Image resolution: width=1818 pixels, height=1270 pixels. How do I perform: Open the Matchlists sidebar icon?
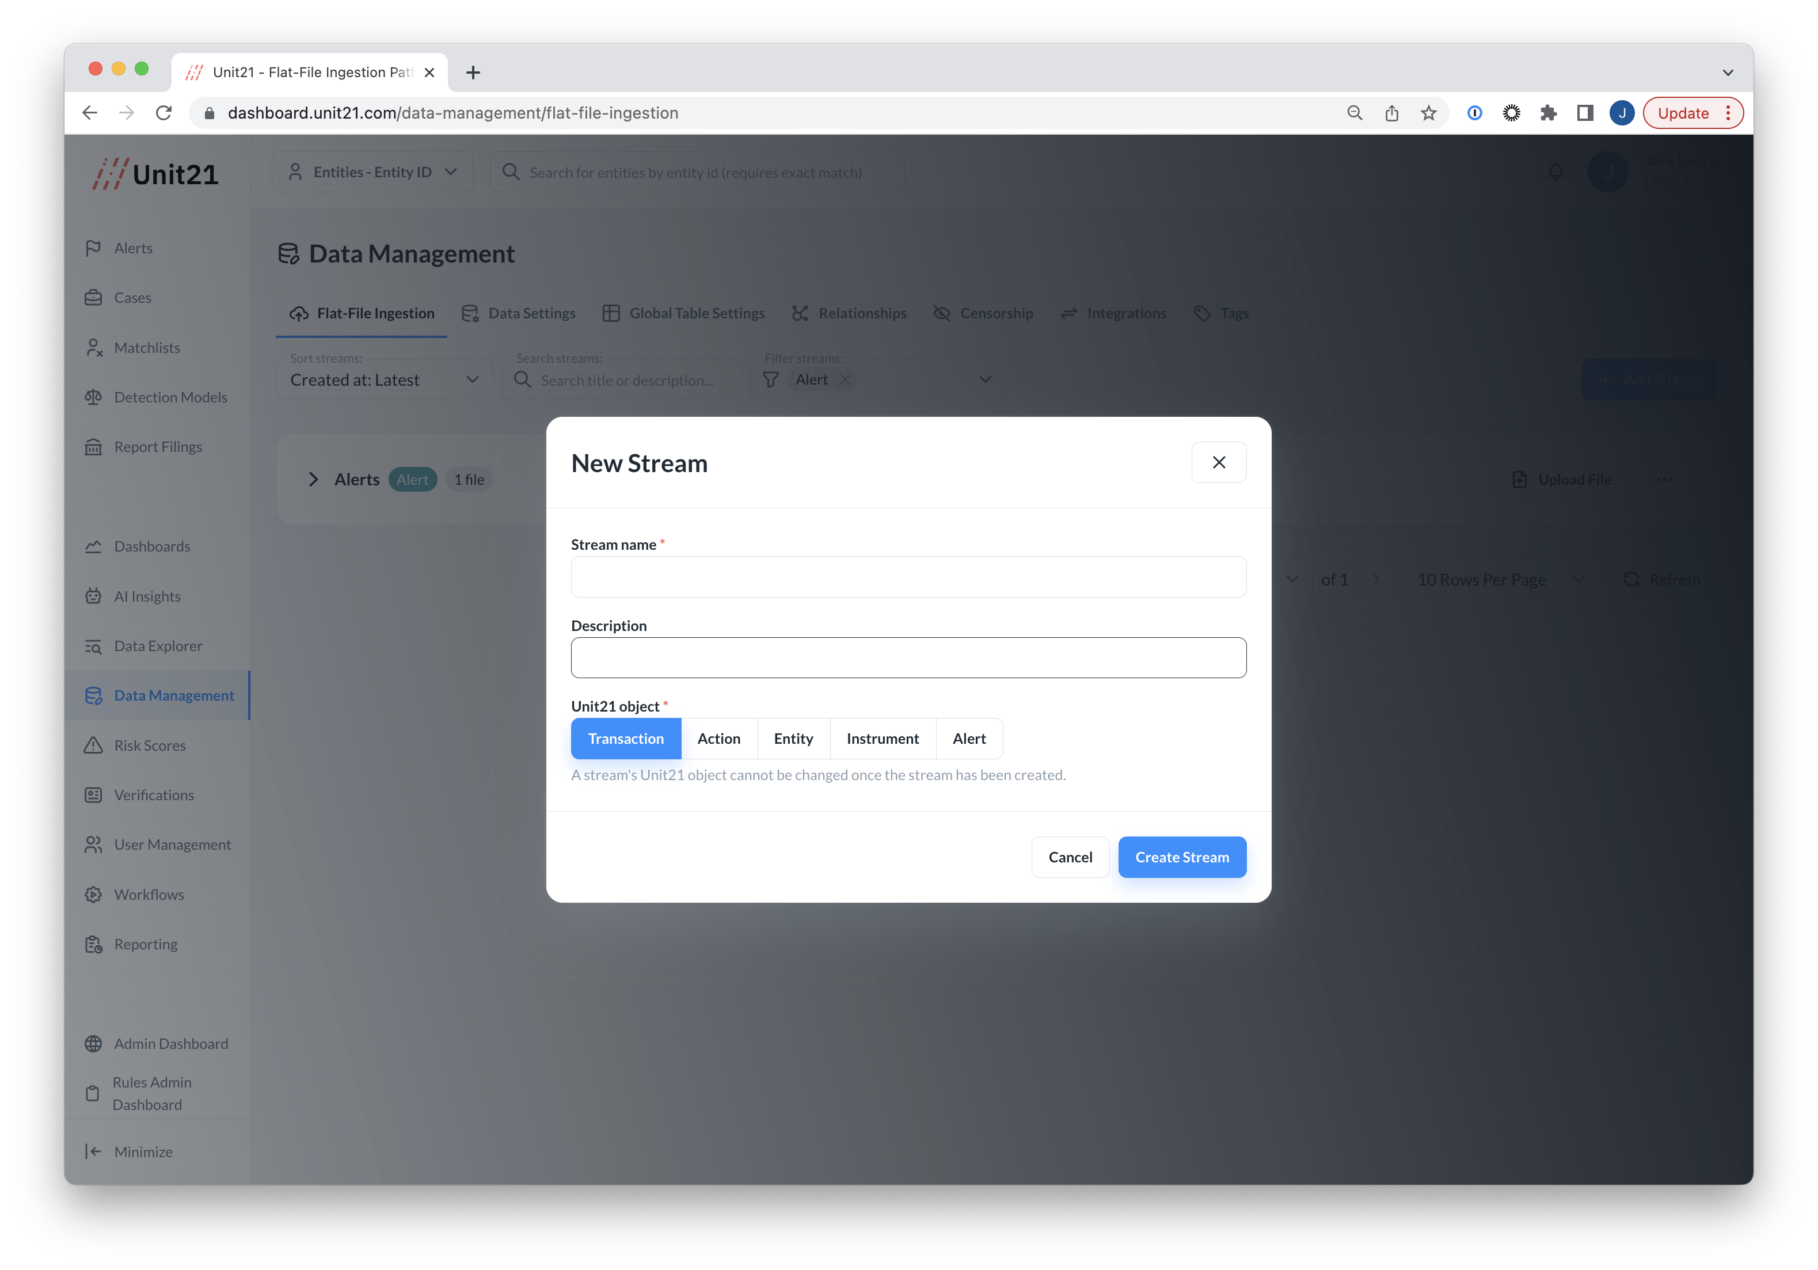pos(93,348)
